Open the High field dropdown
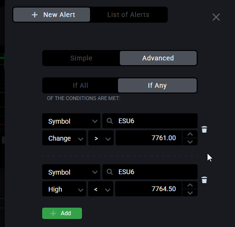Viewport: 235px width, 227px height. 64,189
